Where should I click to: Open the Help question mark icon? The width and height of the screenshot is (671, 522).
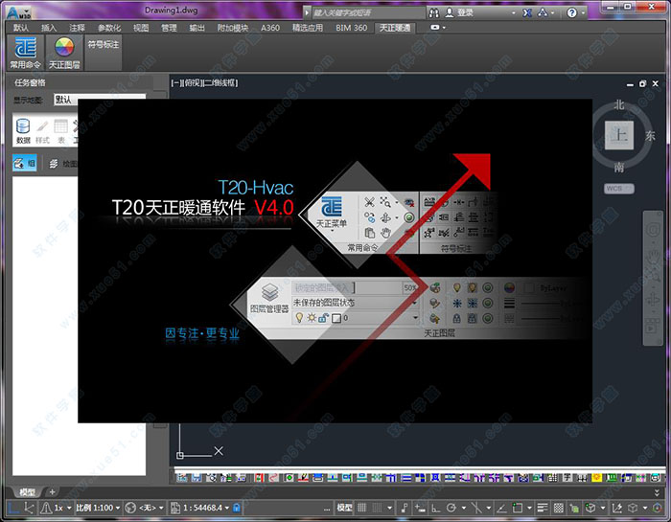571,12
